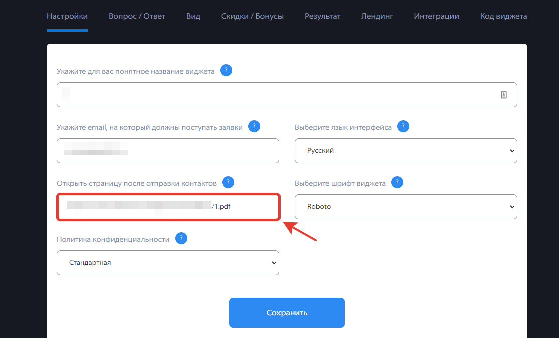Viewport: 559px width, 338px height.
Task: Open the Вид tab
Action: click(193, 16)
